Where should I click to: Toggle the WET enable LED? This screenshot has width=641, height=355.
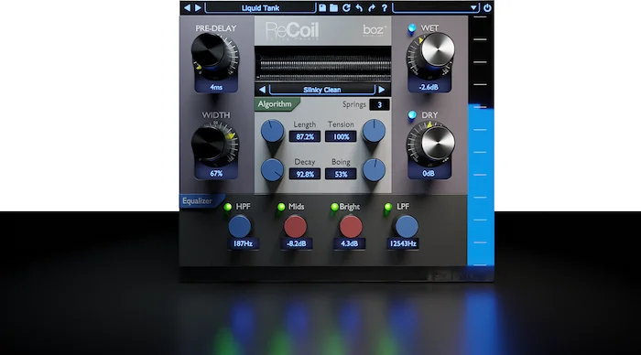pos(412,27)
